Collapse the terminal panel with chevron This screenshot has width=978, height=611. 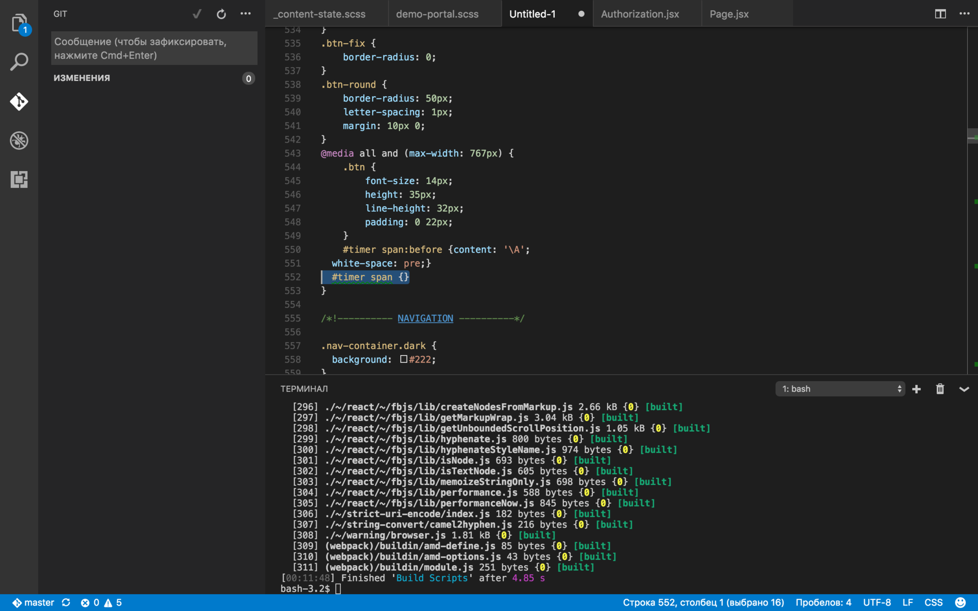964,389
